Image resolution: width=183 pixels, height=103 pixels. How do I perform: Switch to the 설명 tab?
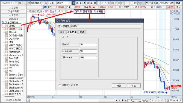(x=82, y=32)
